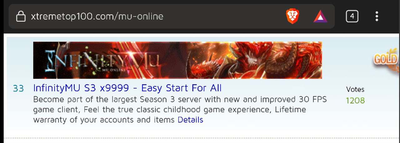
Task: Tap the Votes label
Action: (355, 89)
